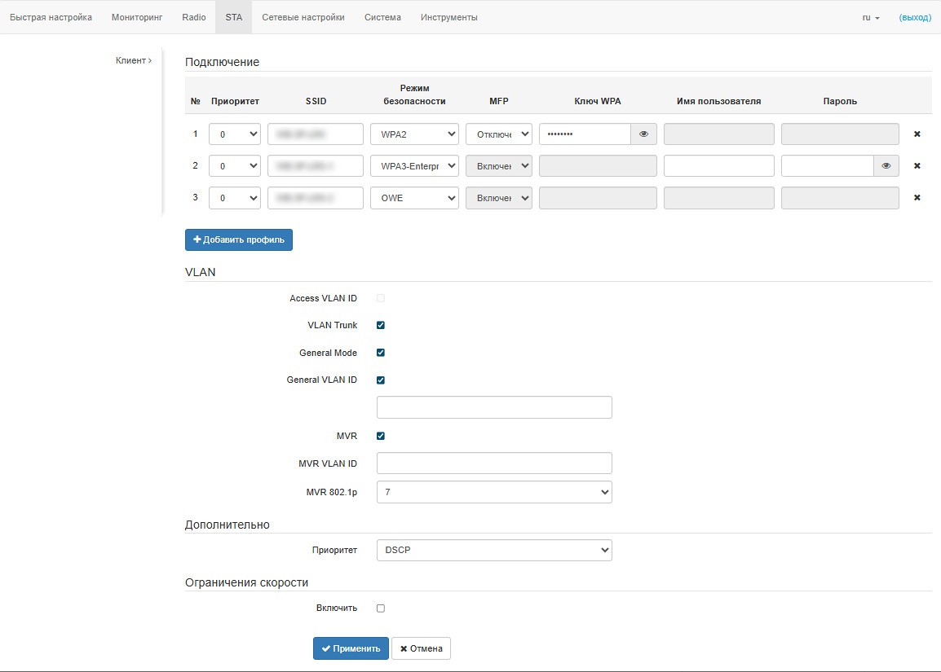The image size is (941, 672).
Task: Toggle the General Mode checkbox
Action: point(381,353)
